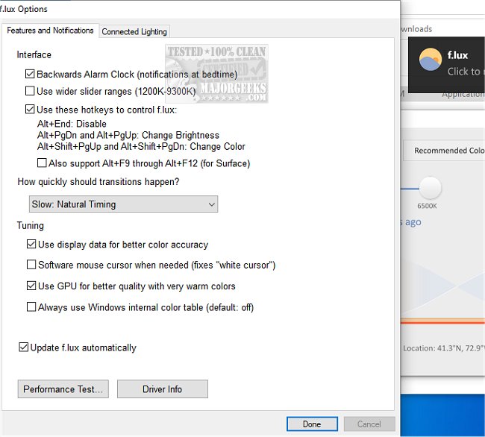Toggle Update f.lux automatically checkbox
The image size is (485, 437).
pyautogui.click(x=24, y=348)
